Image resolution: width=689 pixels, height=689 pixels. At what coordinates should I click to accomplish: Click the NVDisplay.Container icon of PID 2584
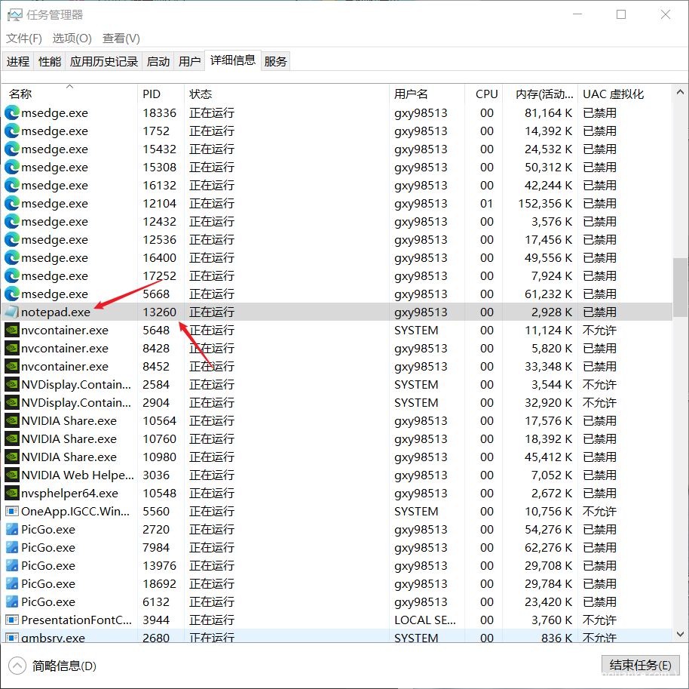point(12,385)
